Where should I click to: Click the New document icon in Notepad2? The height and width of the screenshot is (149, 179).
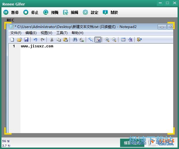(x=12, y=40)
